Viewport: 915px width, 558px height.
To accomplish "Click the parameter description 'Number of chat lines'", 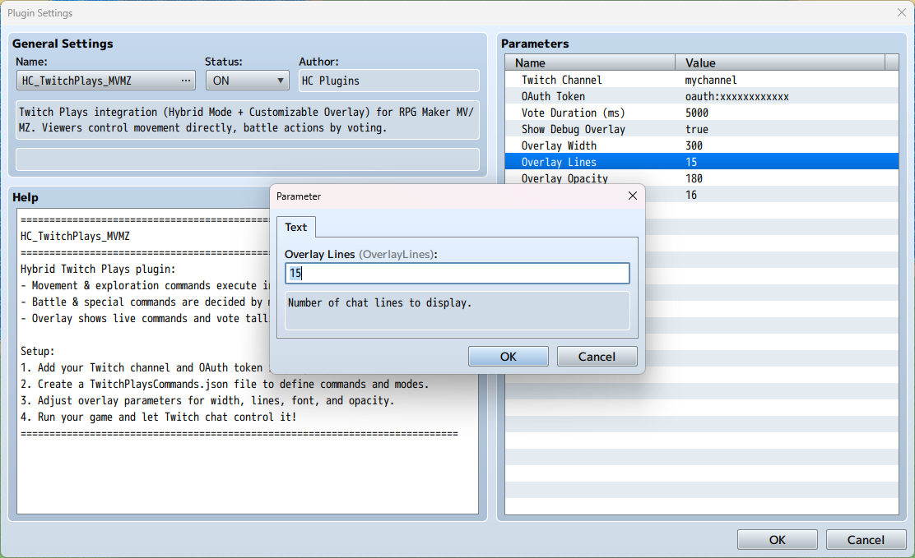I will (x=457, y=311).
